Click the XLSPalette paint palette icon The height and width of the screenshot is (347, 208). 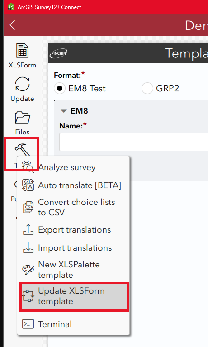[x=28, y=270]
